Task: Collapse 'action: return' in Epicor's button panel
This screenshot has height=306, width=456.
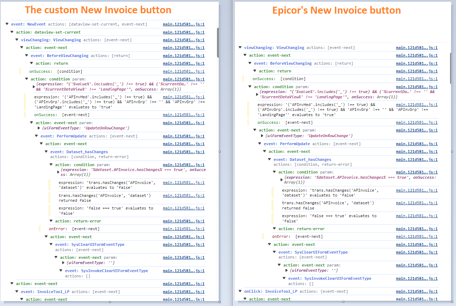Action: click(x=255, y=71)
